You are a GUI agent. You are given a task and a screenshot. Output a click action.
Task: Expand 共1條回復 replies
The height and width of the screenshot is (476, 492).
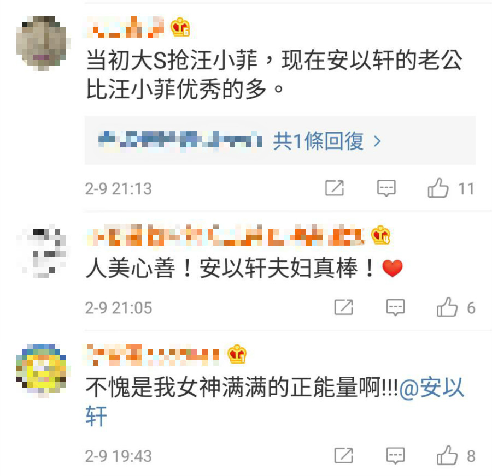318,141
